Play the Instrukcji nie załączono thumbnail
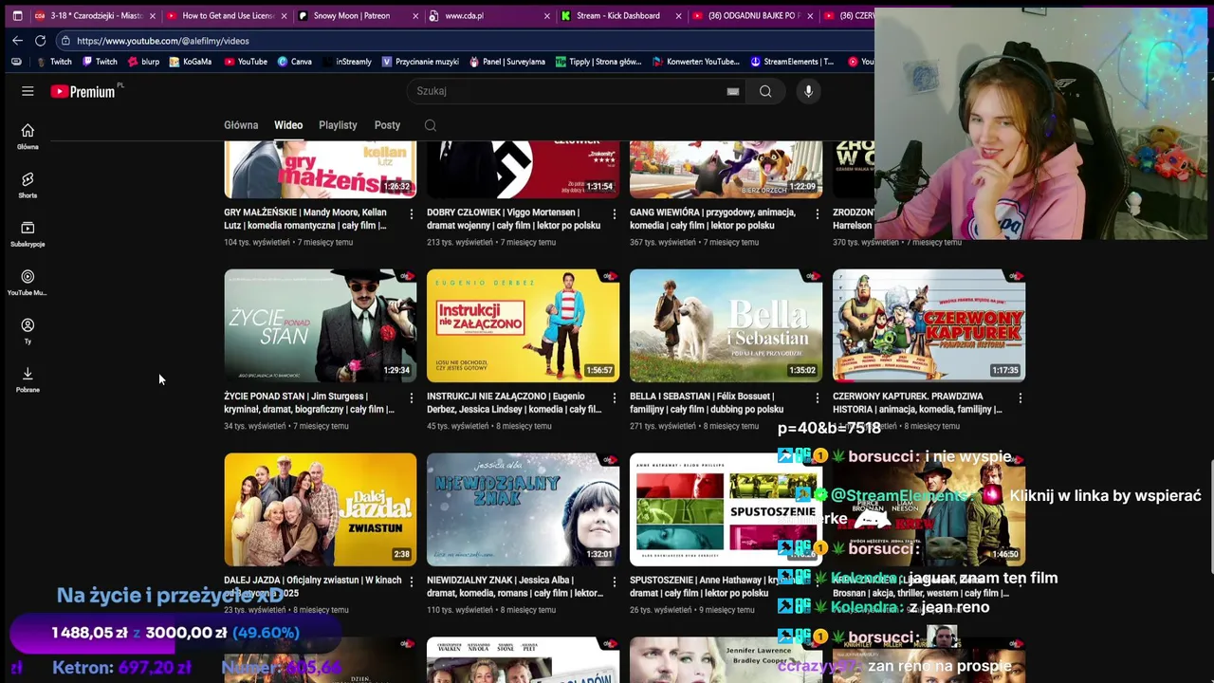This screenshot has height=683, width=1214. click(x=523, y=324)
